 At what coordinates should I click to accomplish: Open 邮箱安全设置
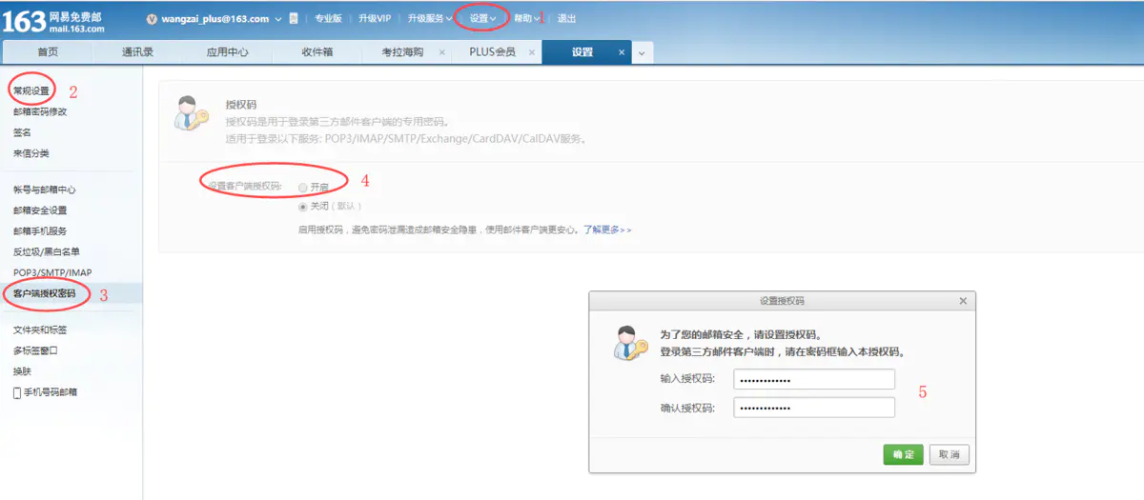click(40, 210)
